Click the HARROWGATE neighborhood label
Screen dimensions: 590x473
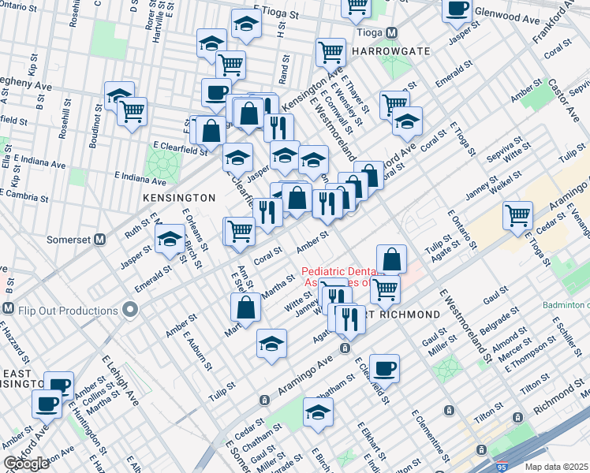[391, 51]
